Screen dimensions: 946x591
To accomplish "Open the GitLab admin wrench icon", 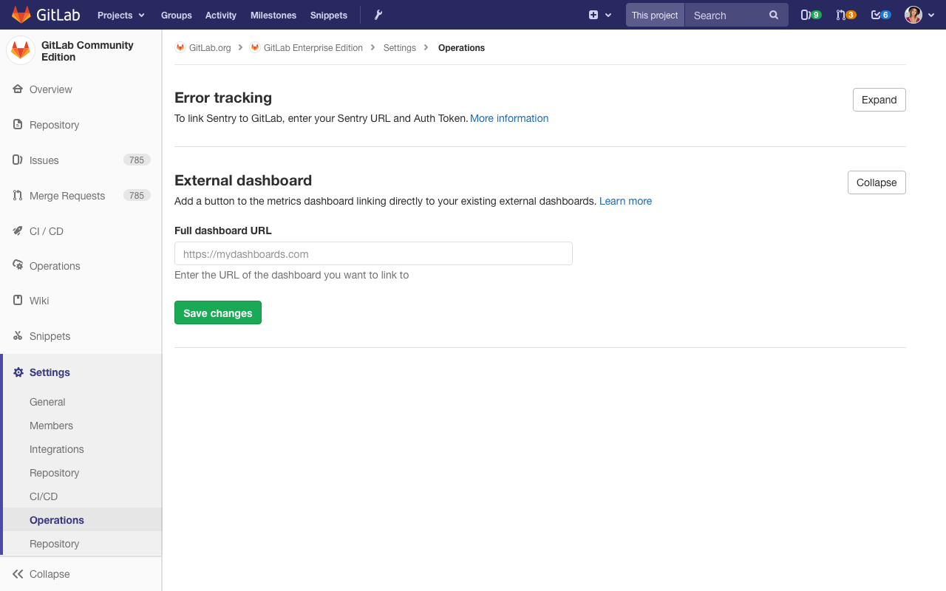I will point(377,15).
